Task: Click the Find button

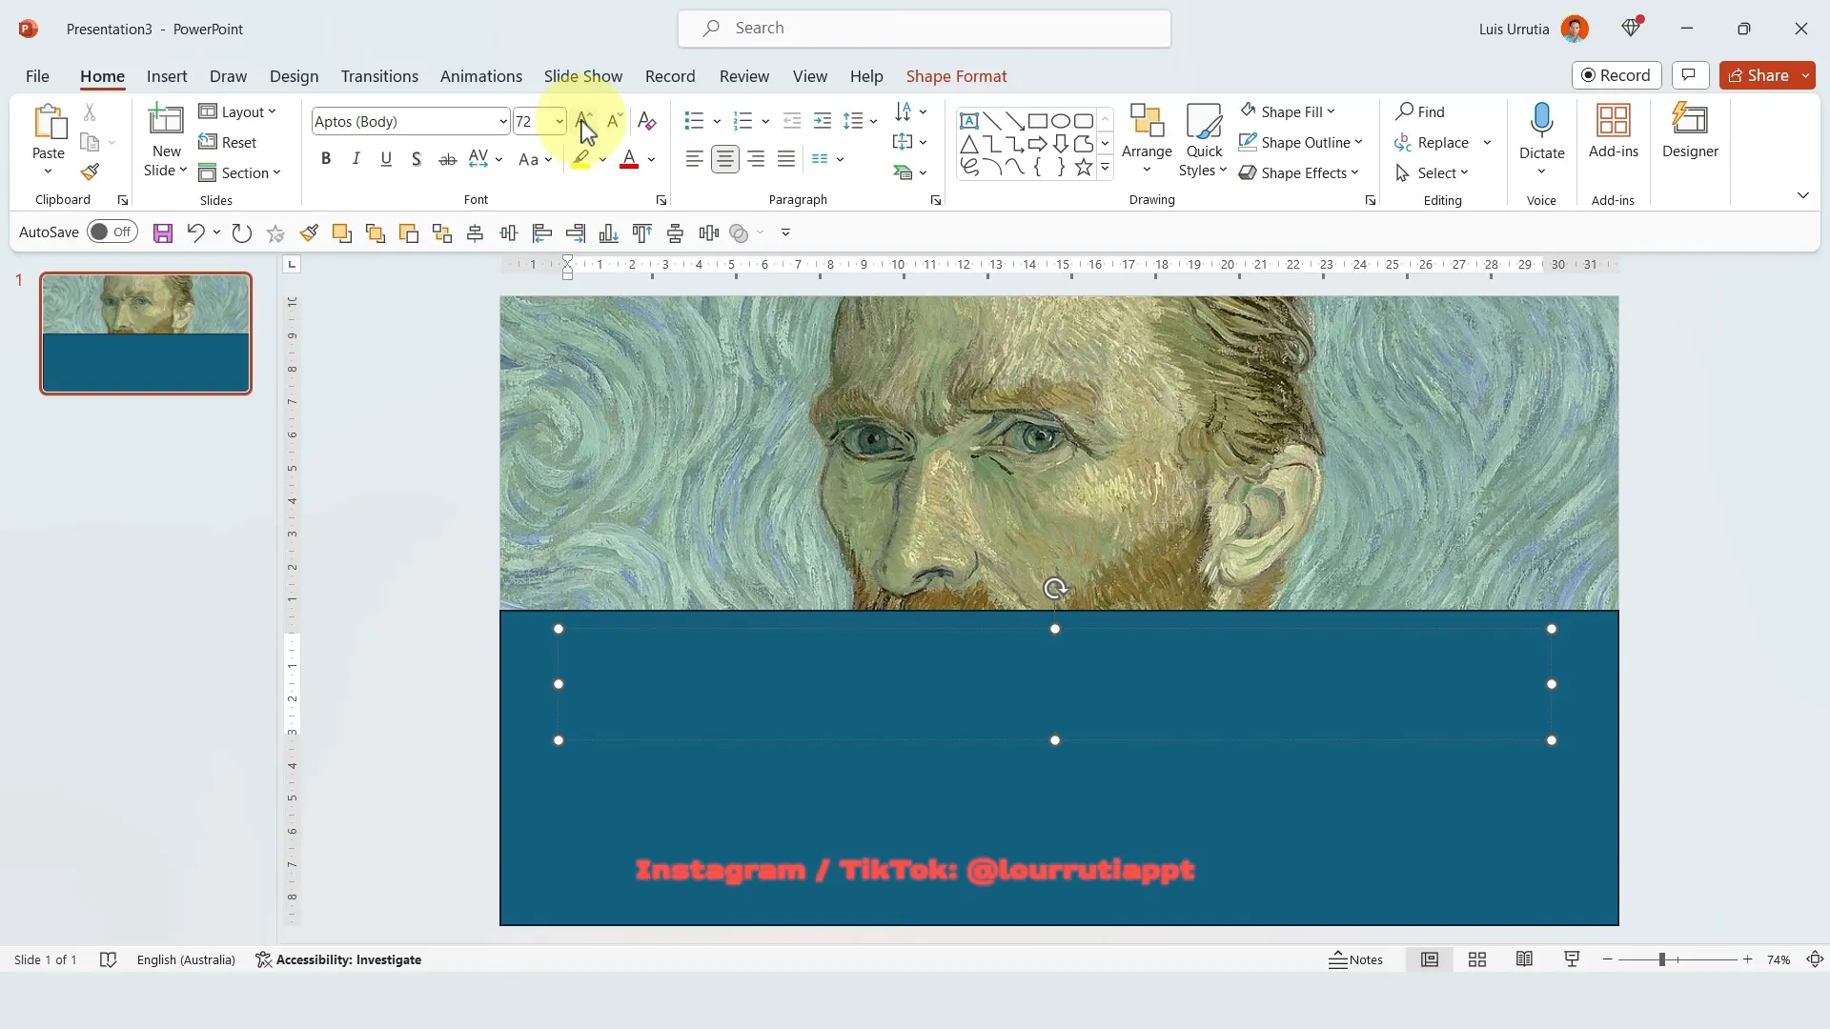Action: coord(1420,111)
